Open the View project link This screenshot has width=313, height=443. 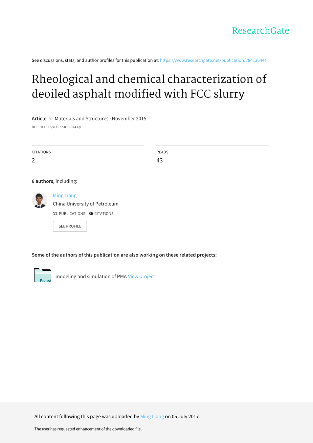[x=141, y=276]
